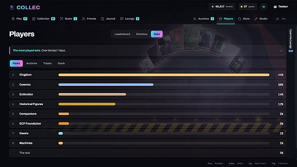297x167 pixels.
Task: Open the Auctions gavel nav item
Action: click(203, 19)
